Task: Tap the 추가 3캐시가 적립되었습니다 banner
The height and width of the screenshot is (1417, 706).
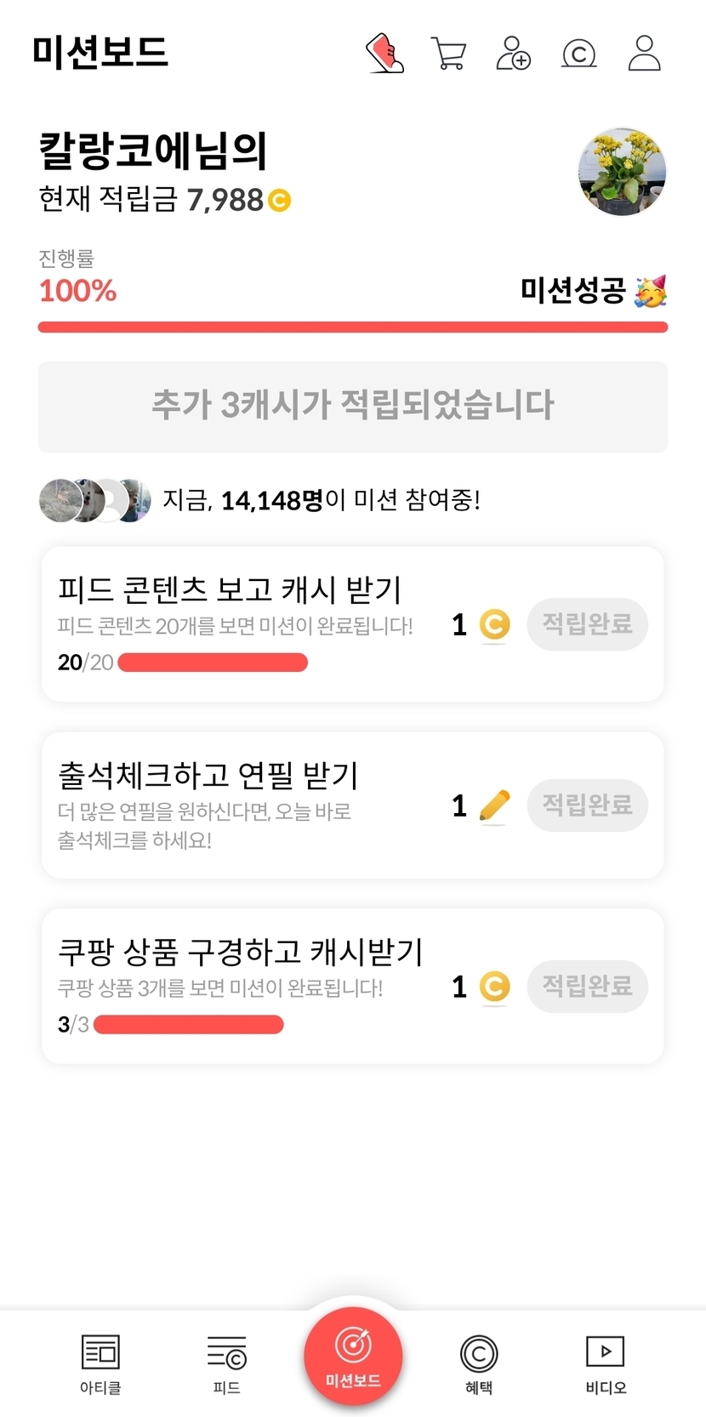Action: click(353, 407)
